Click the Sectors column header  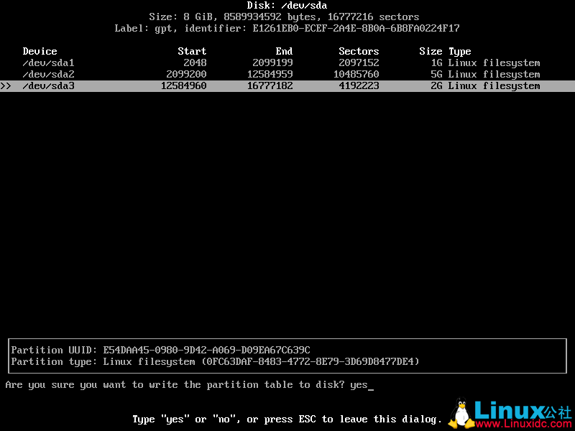pyautogui.click(x=359, y=51)
